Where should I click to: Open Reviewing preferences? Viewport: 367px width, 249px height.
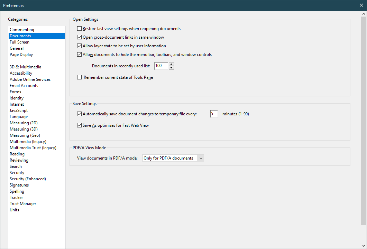37,160
